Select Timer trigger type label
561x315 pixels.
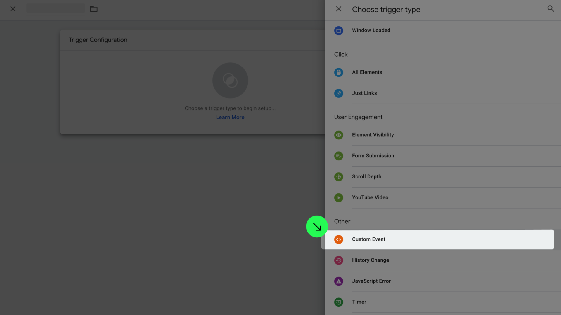click(359, 302)
